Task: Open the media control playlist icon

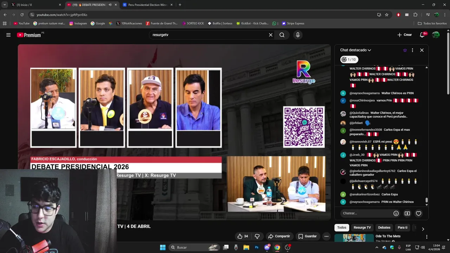Action: tap(428, 15)
